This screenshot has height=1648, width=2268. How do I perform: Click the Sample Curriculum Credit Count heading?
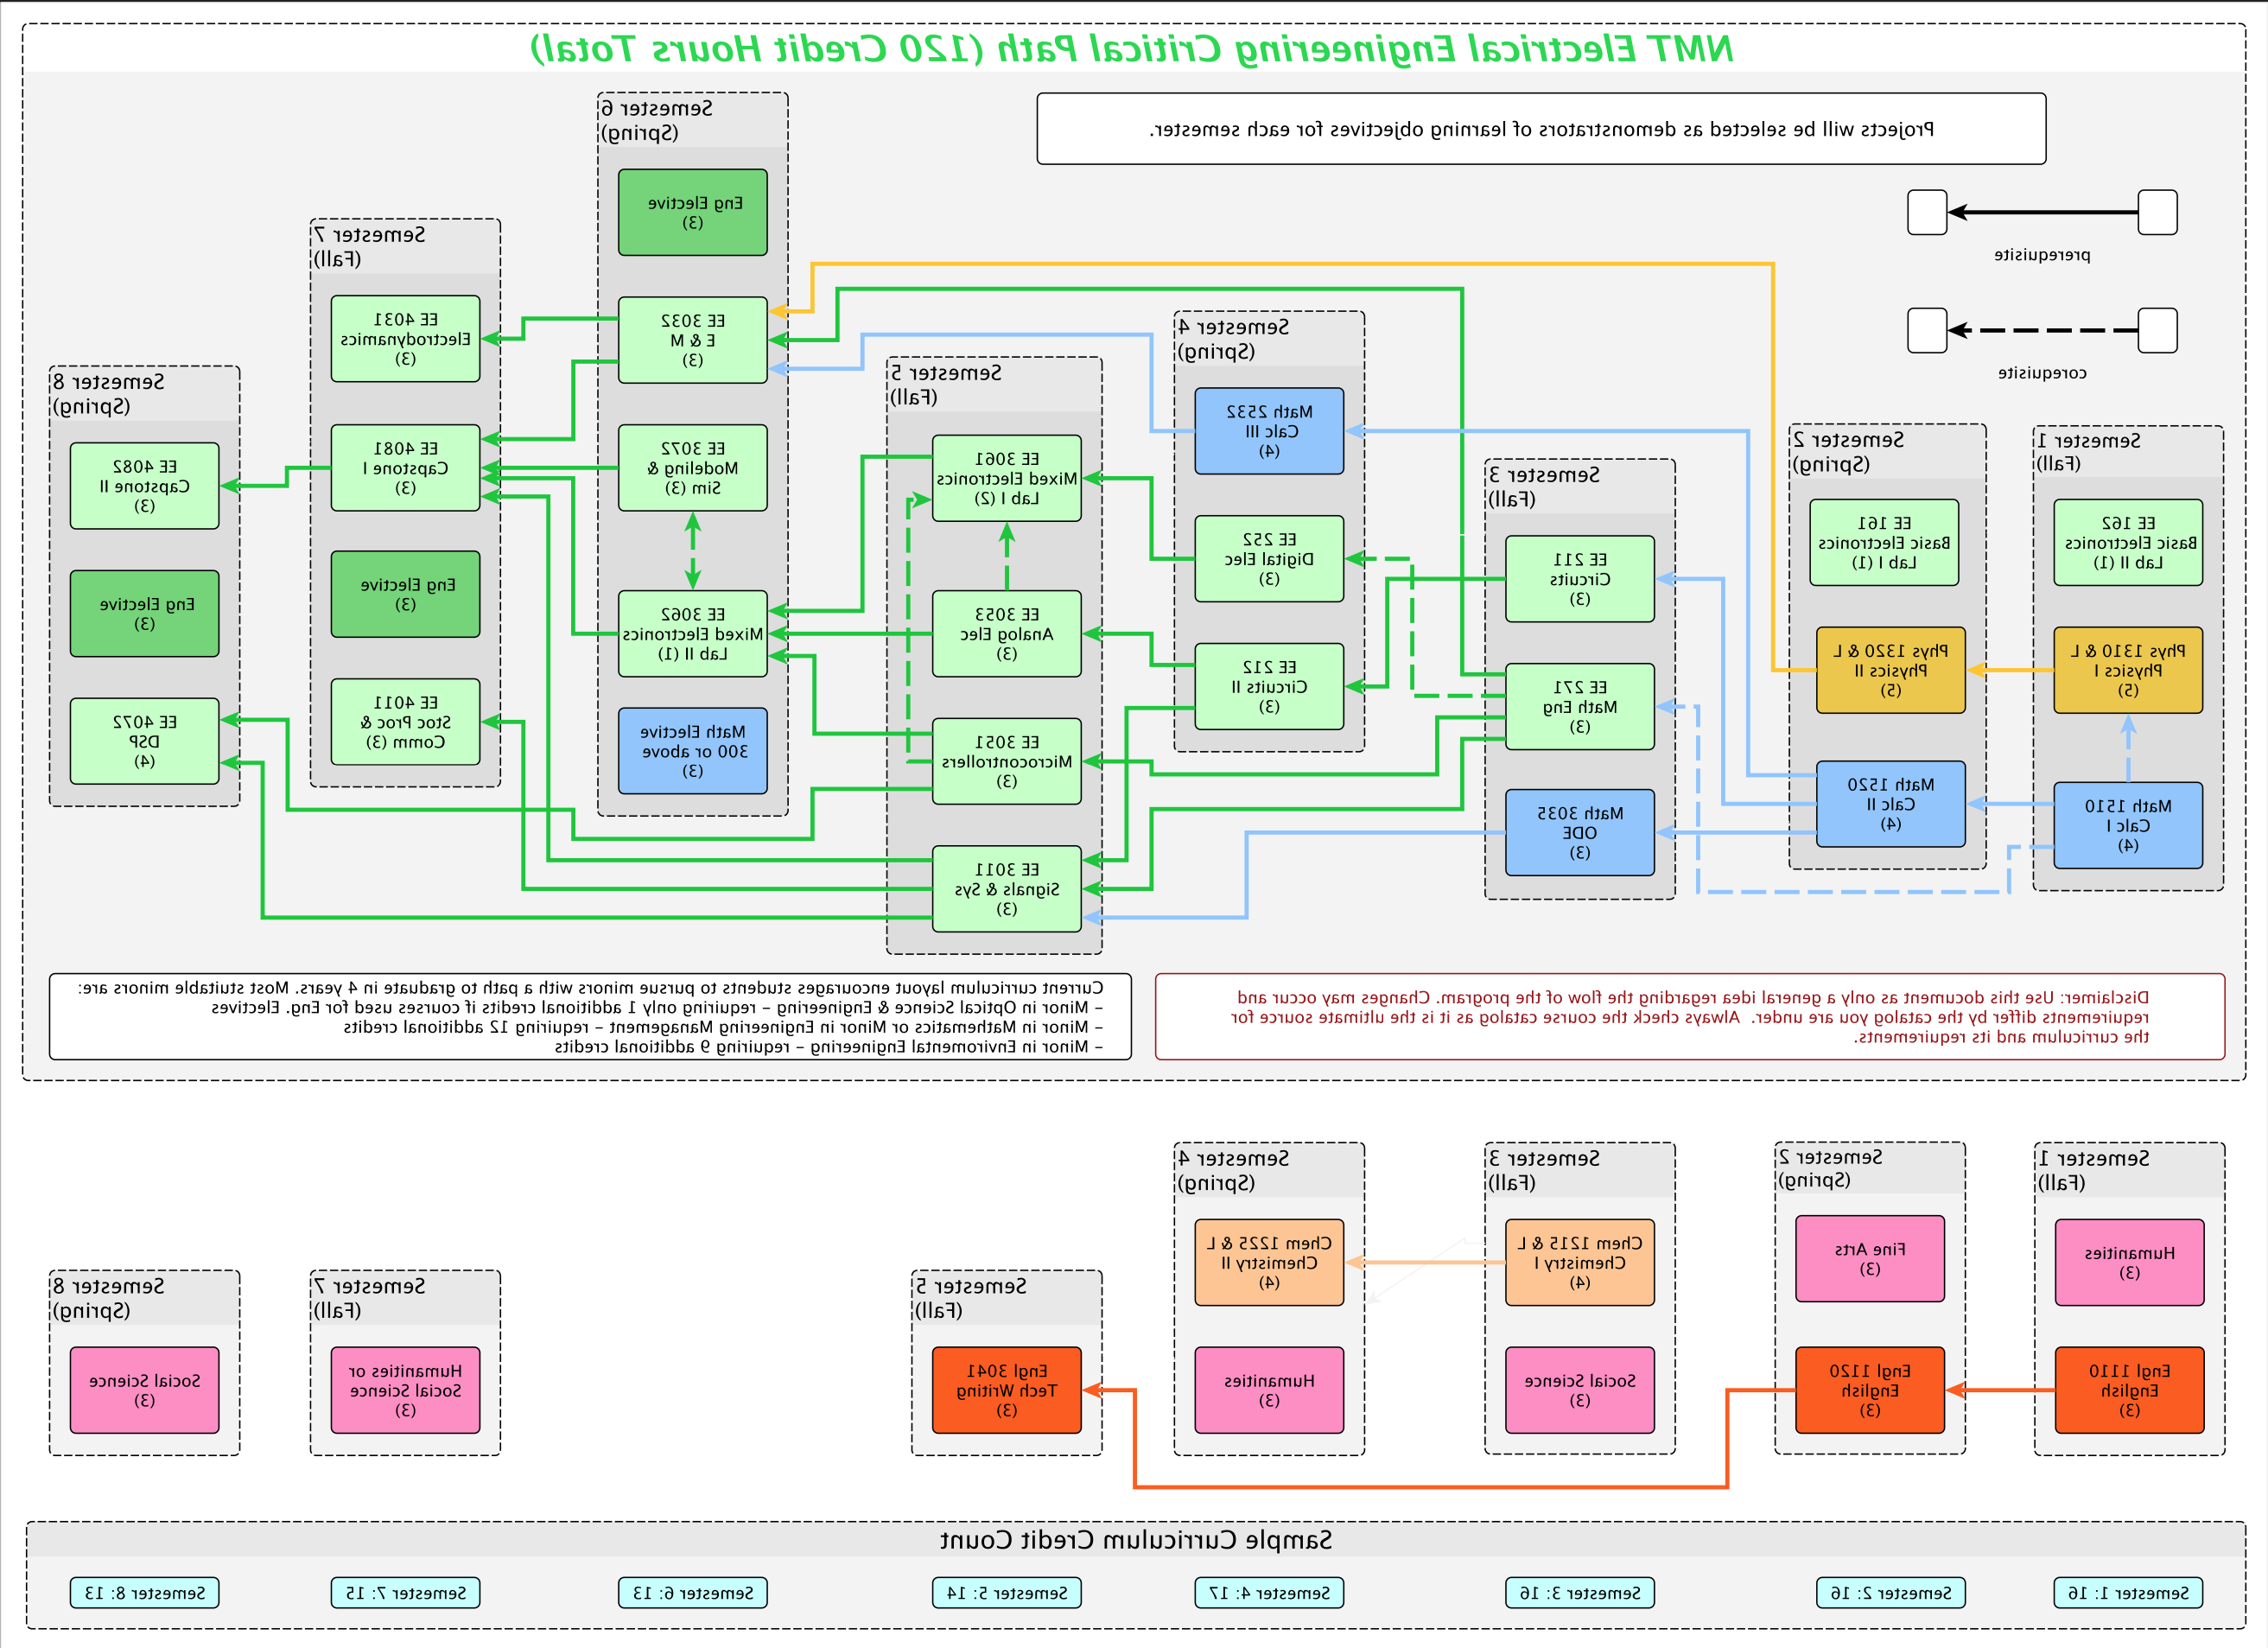(1135, 1540)
